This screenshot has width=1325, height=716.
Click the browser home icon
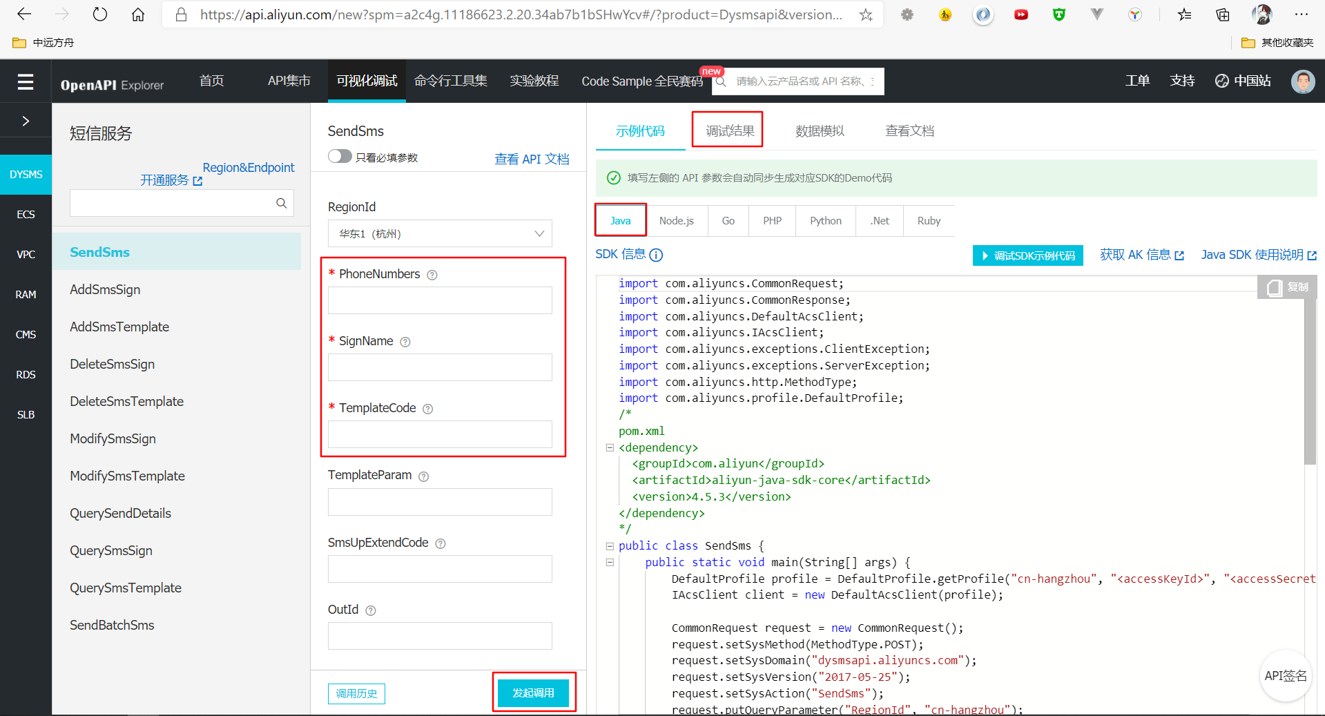point(137,14)
